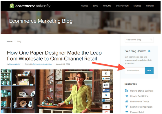Click the LinkedIn Share button

pos(106,100)
